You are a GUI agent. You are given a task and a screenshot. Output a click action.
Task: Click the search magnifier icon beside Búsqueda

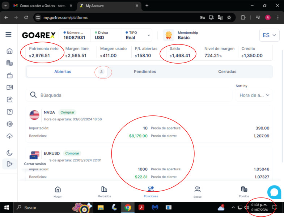point(33,95)
